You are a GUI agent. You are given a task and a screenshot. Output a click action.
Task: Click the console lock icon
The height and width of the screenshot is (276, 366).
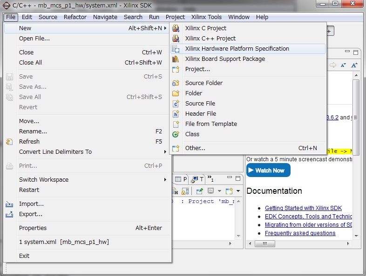[x=185, y=191]
